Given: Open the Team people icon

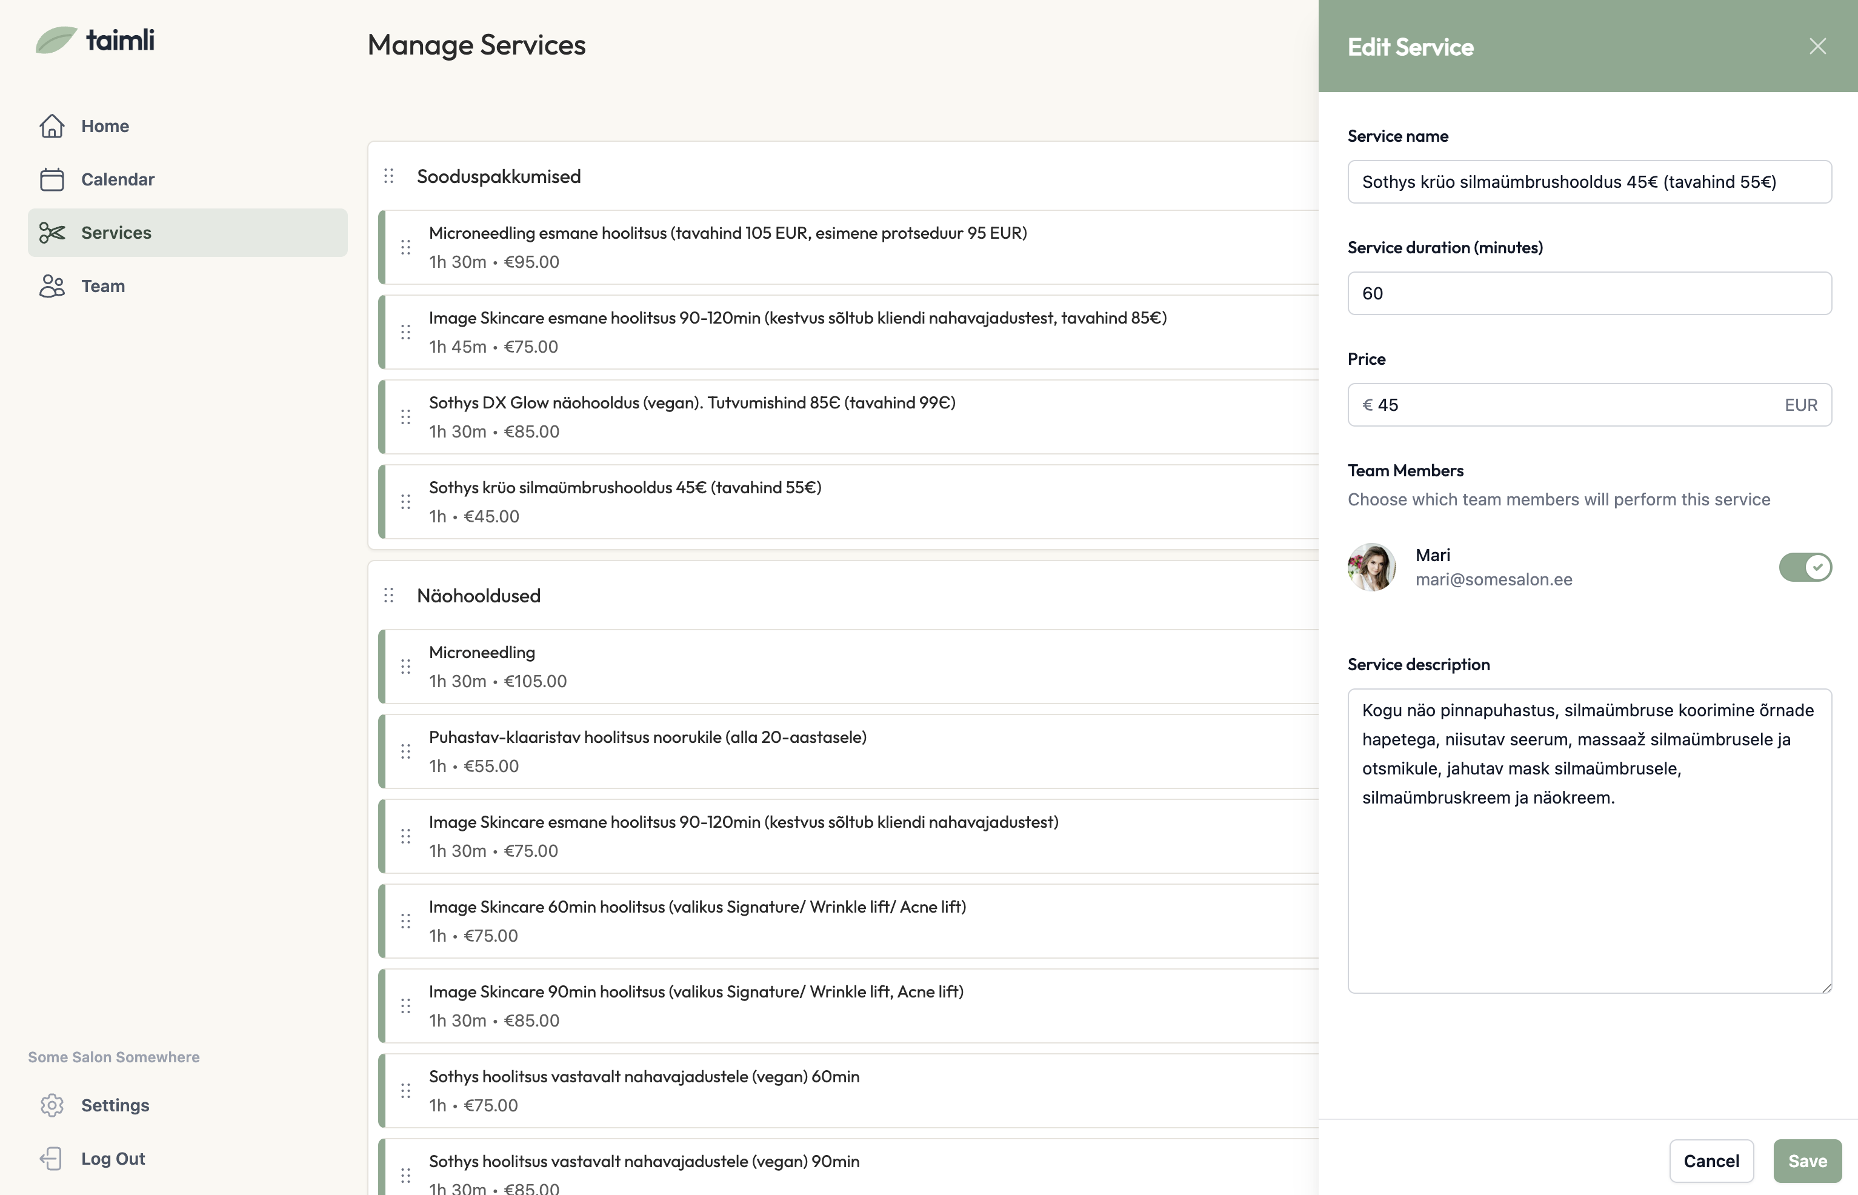Looking at the screenshot, I should [52, 285].
